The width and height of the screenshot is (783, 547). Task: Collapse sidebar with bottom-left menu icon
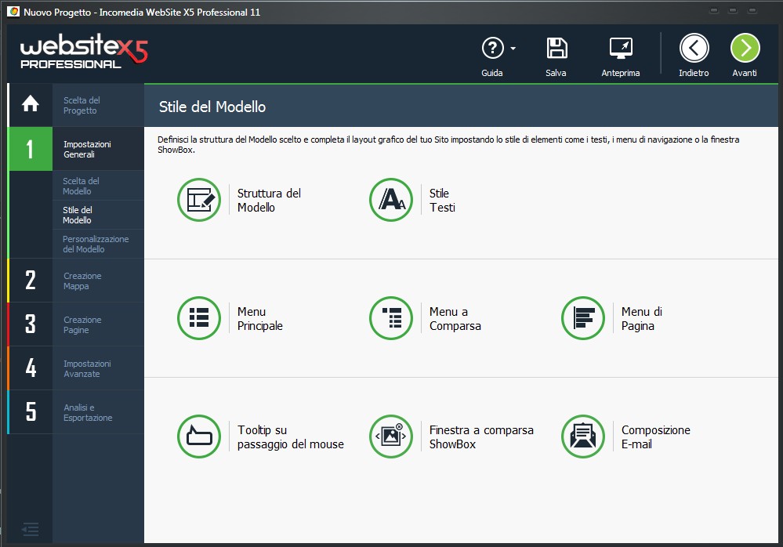pyautogui.click(x=31, y=529)
